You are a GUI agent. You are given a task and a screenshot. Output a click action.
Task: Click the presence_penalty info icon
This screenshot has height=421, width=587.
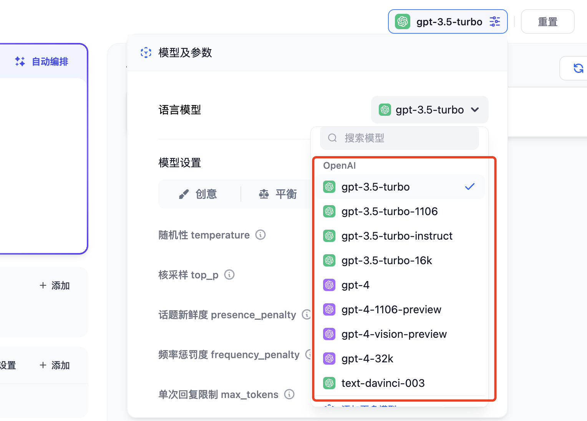[306, 314]
